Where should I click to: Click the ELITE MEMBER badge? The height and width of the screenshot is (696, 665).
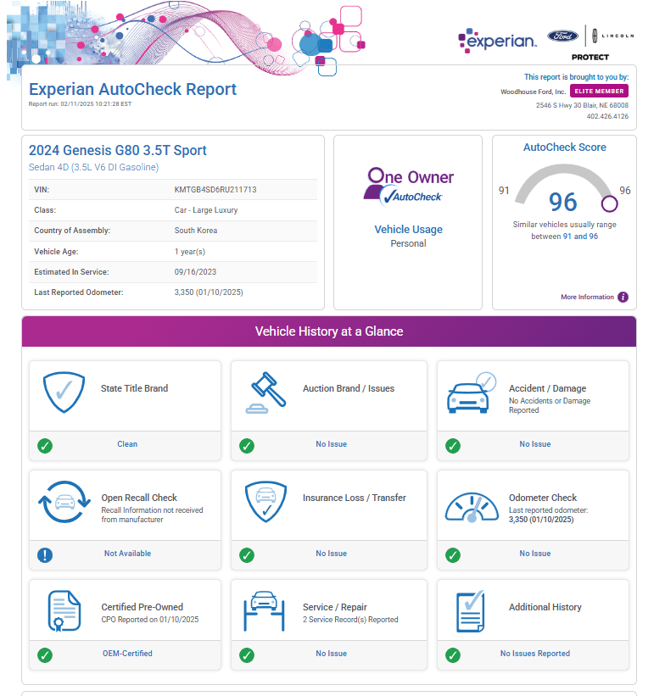click(599, 91)
